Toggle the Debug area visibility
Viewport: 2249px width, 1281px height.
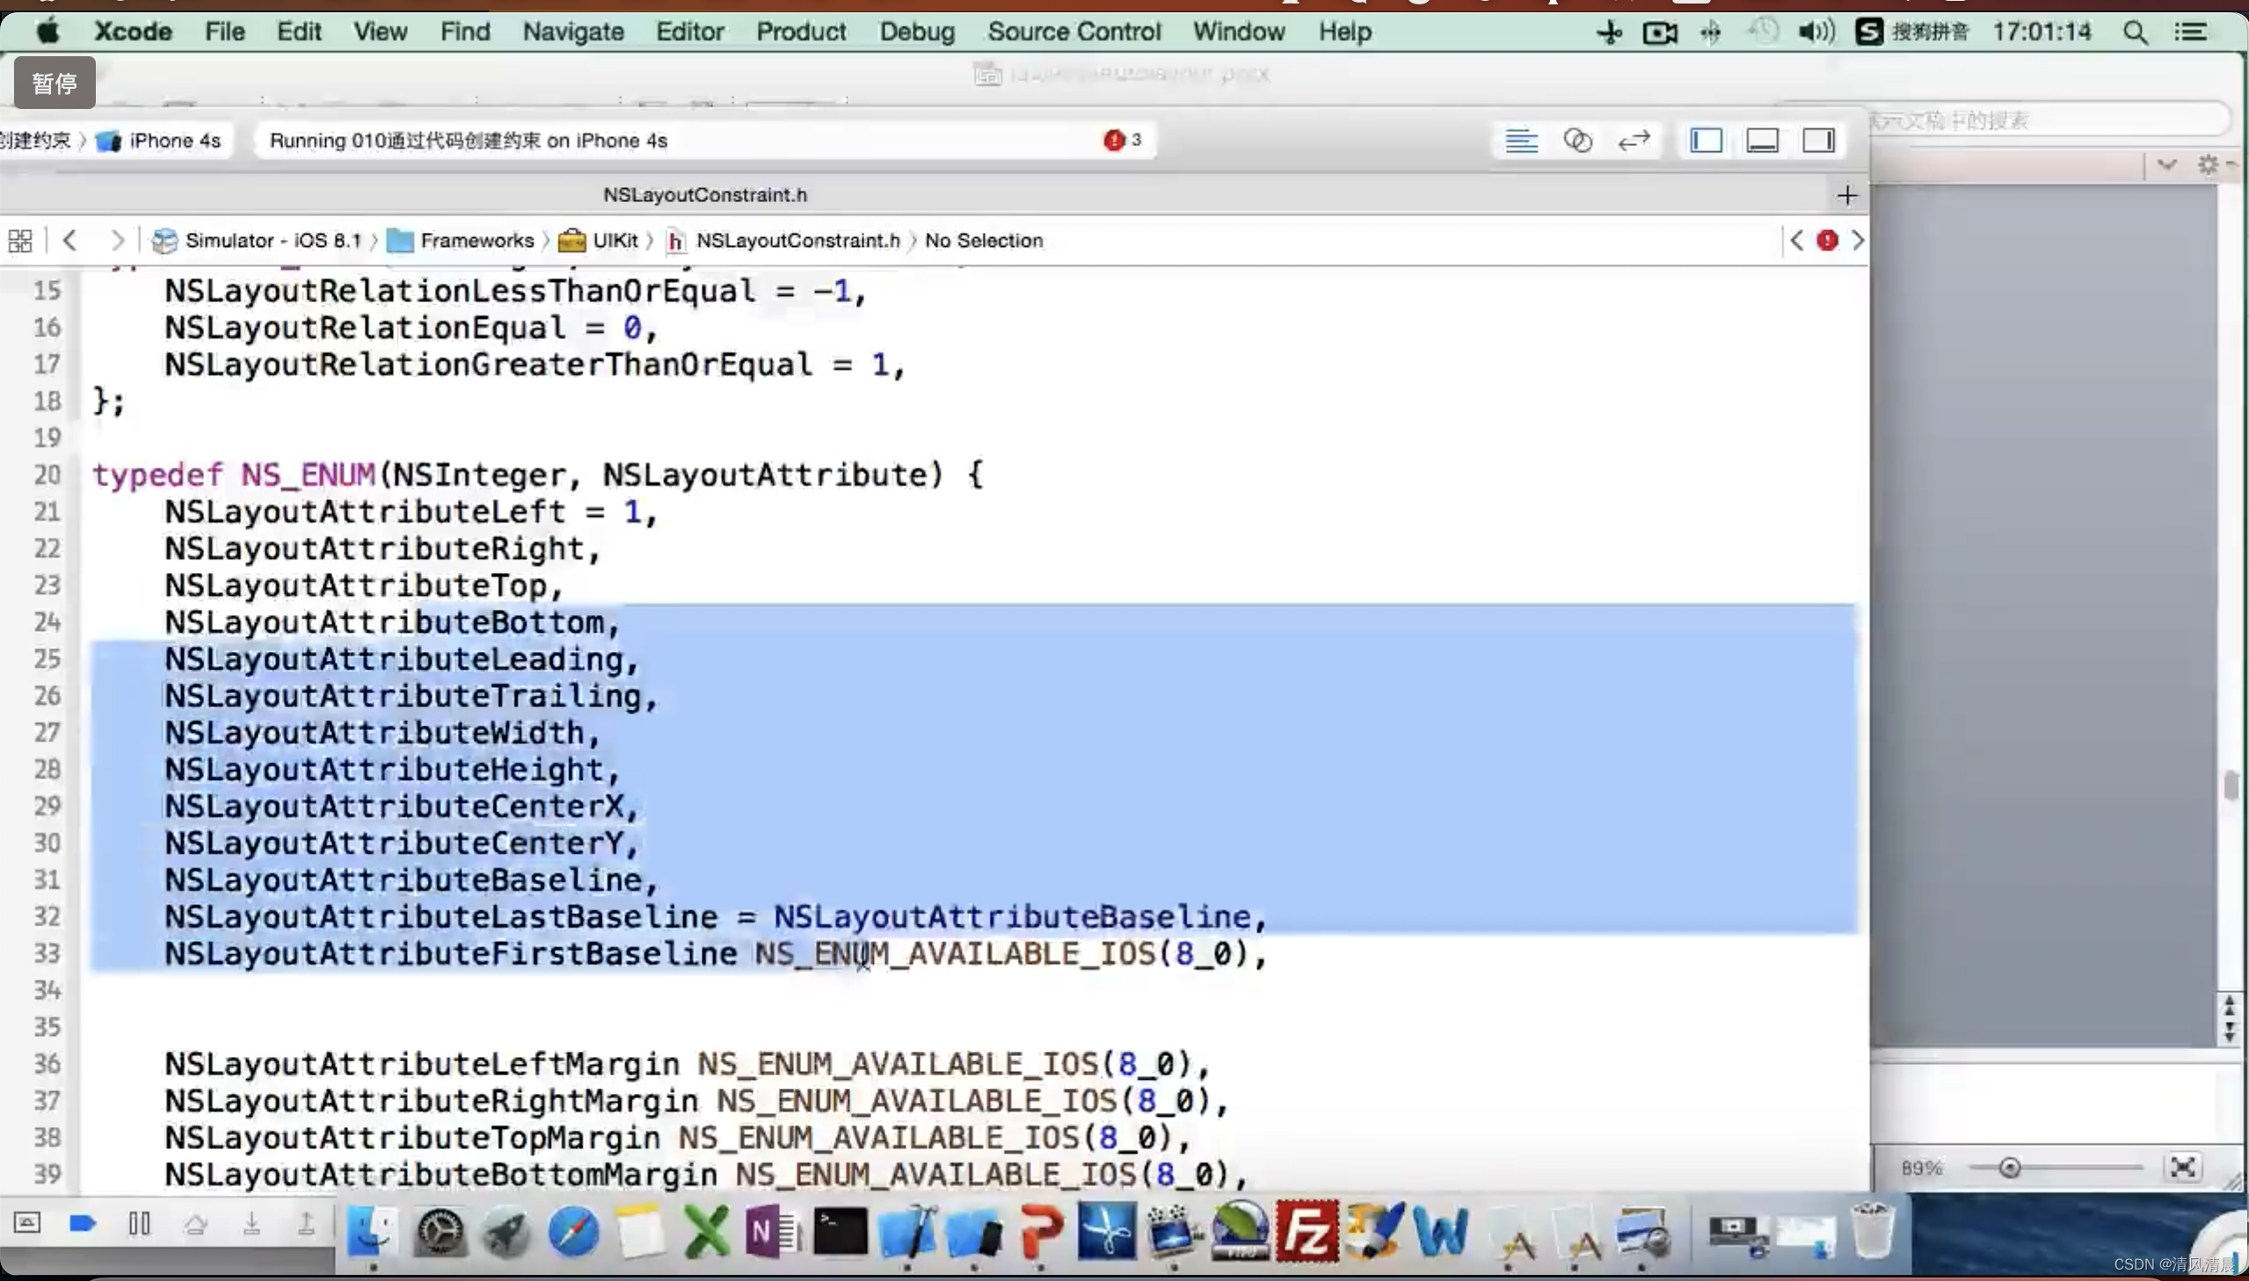(1762, 141)
